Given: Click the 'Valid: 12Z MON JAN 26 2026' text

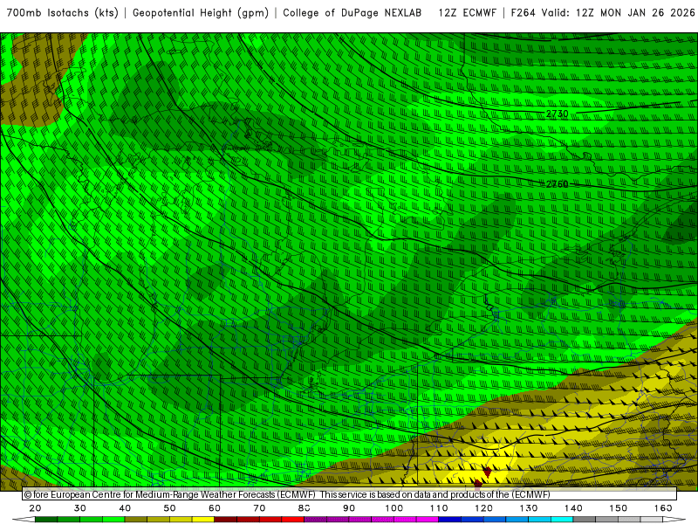Looking at the screenshot, I should click(618, 13).
